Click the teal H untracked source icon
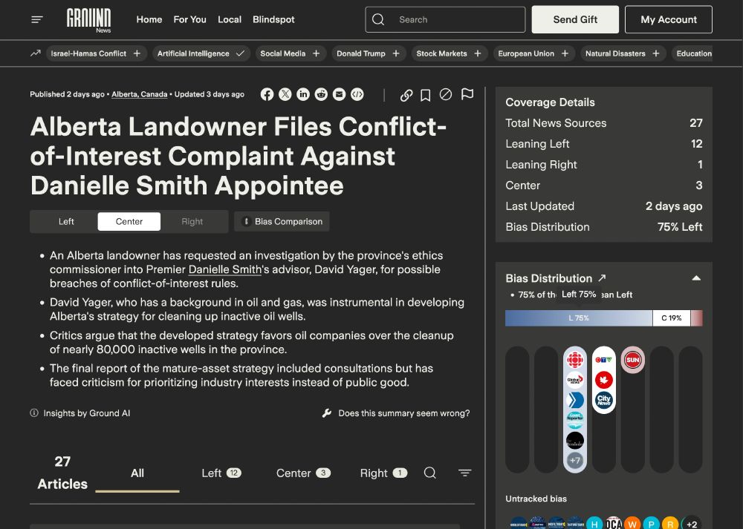 pos(594,522)
